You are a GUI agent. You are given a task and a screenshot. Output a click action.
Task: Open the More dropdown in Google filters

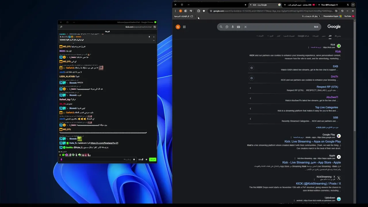[x=271, y=36]
